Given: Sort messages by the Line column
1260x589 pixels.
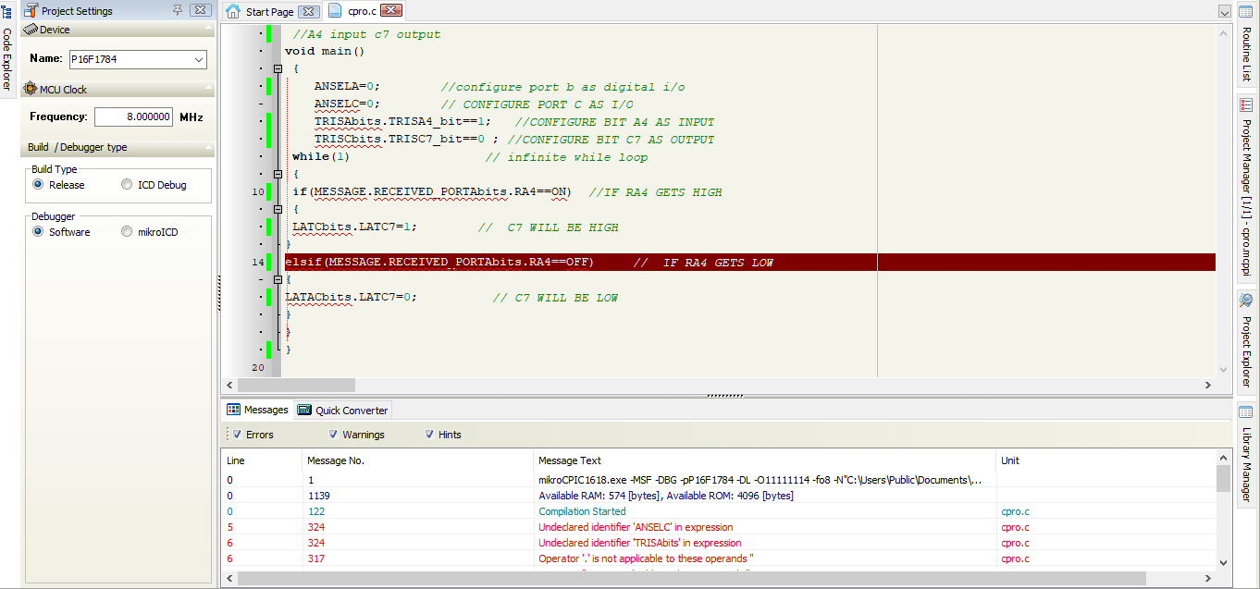Looking at the screenshot, I should (x=262, y=460).
